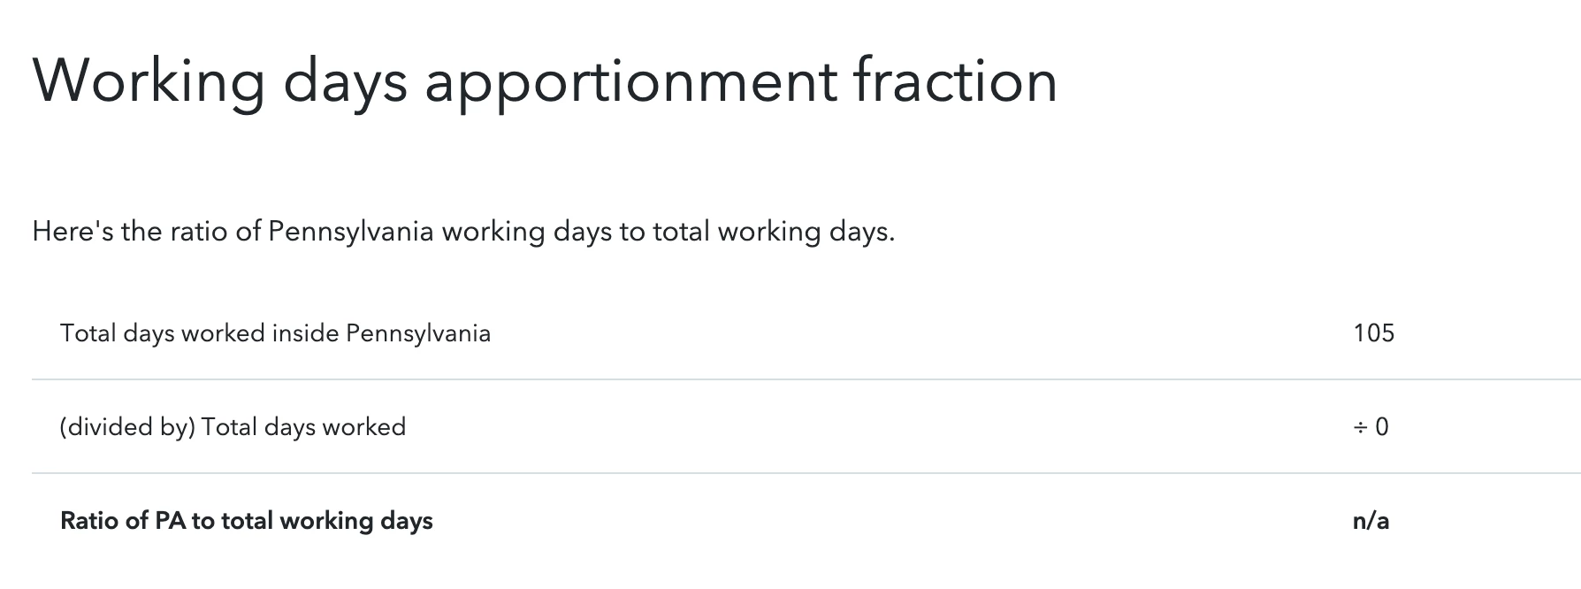Click 'Pennsylvania' in the description sentence
The image size is (1581, 589).
tap(350, 233)
